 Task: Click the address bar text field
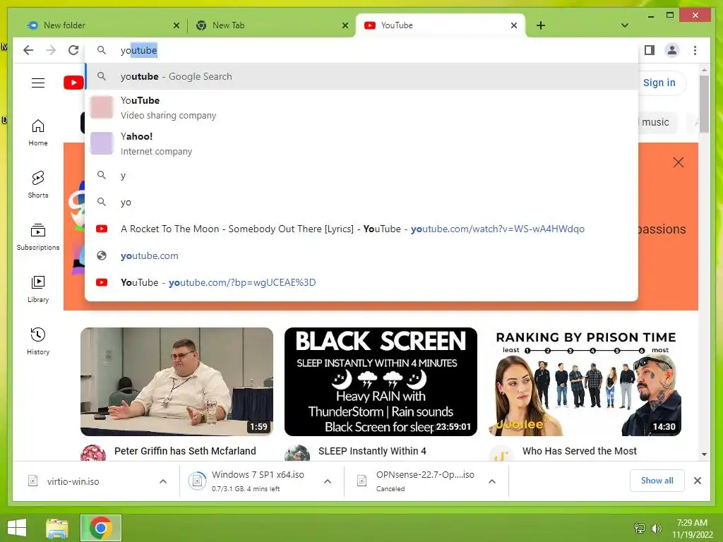coord(361,50)
